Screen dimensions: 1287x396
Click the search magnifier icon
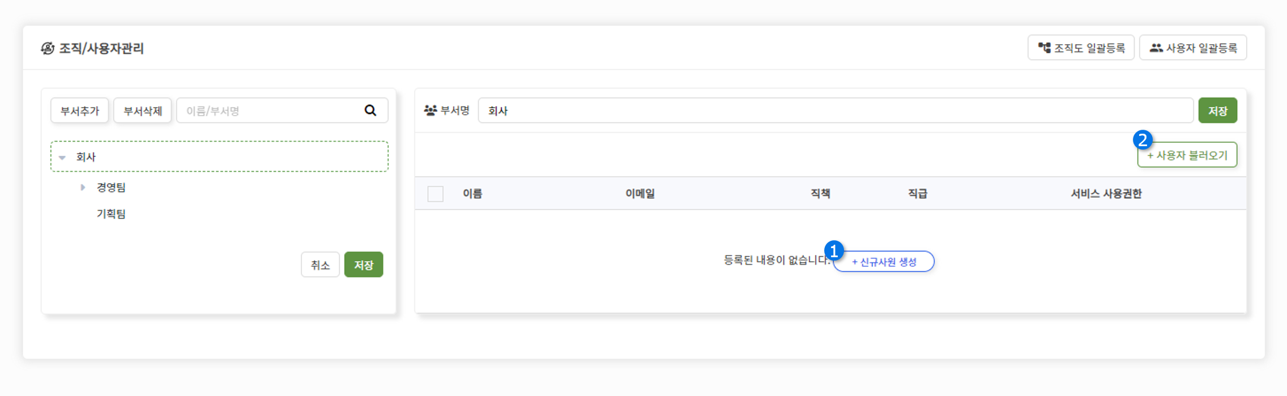pos(370,110)
